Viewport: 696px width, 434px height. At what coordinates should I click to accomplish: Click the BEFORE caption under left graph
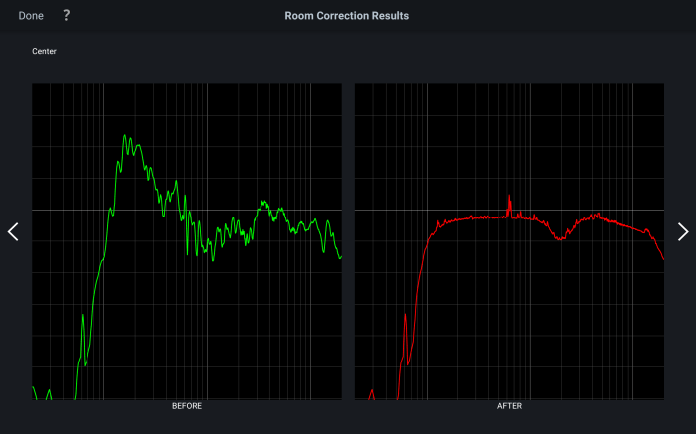(x=187, y=406)
